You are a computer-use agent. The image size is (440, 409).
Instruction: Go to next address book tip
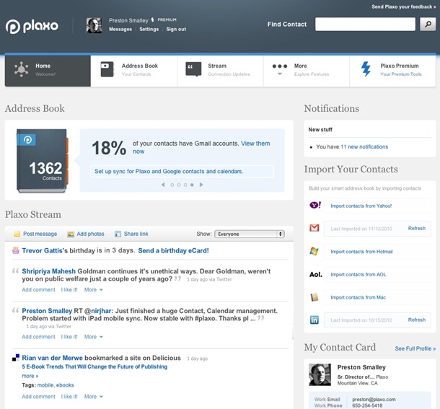tap(201, 185)
